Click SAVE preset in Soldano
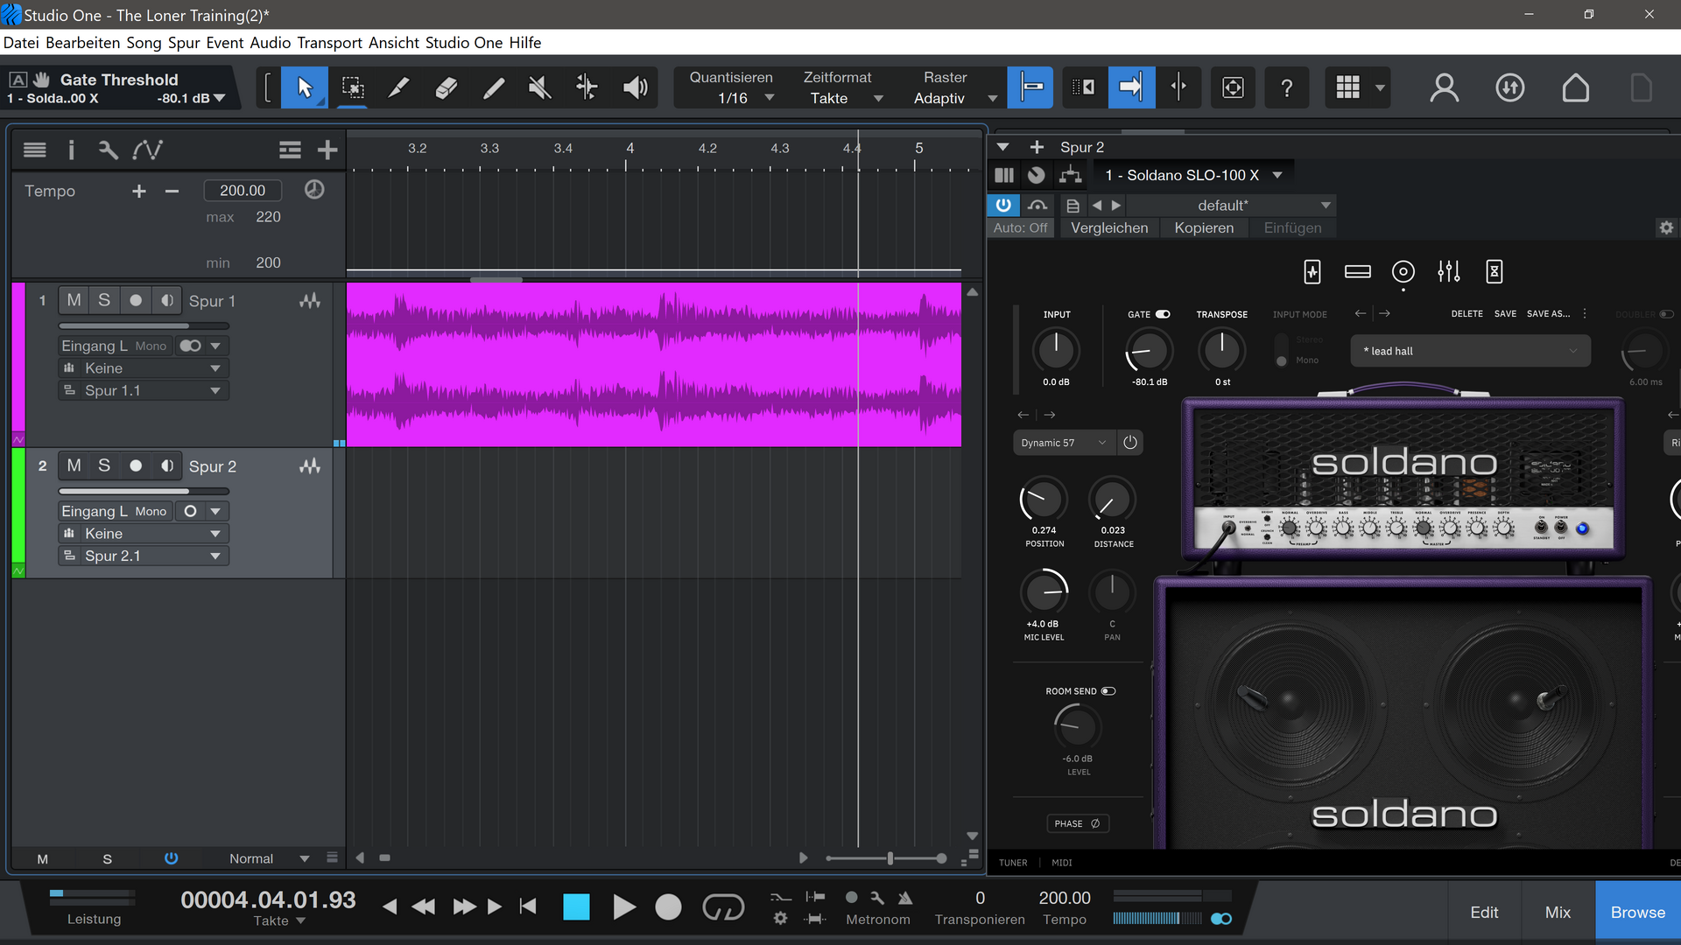 click(1505, 313)
